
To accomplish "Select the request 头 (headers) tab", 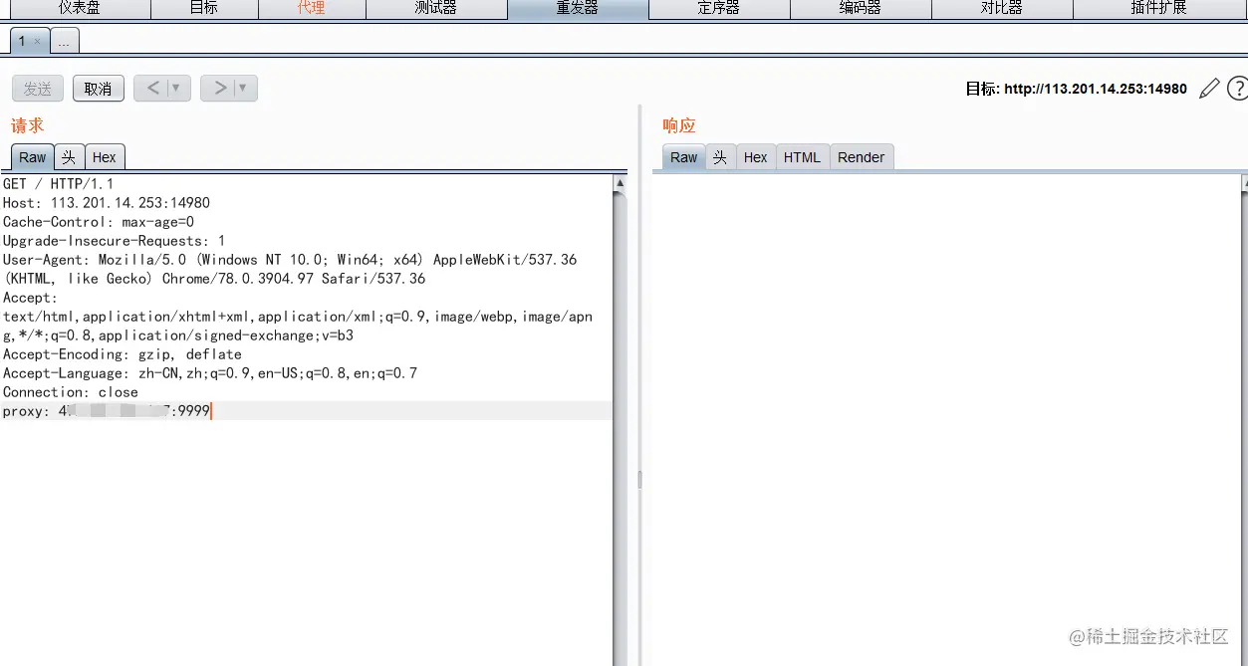I will 69,157.
